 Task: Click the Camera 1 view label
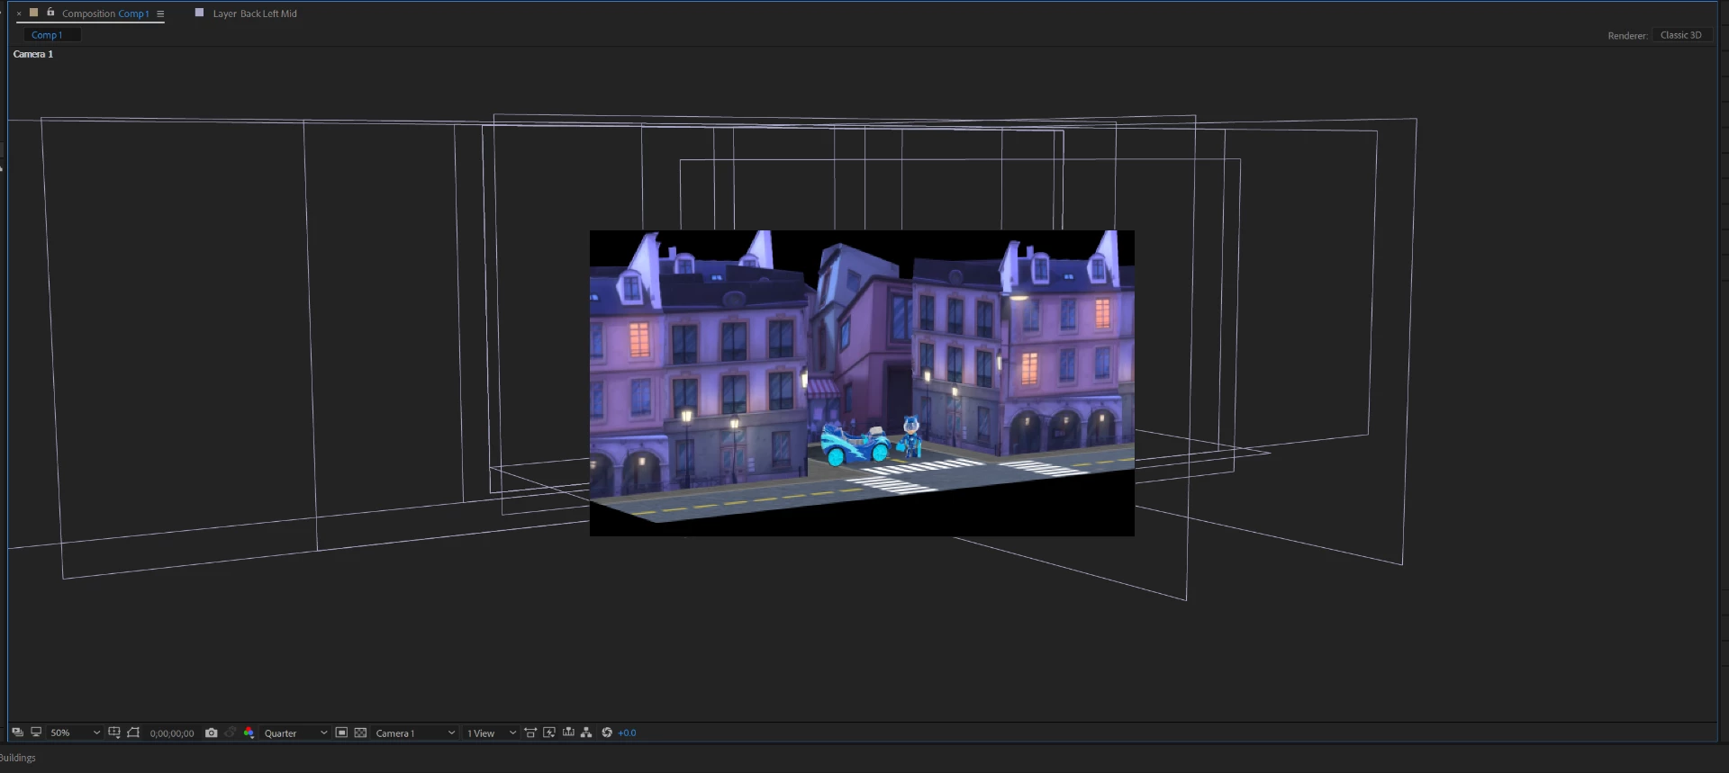[33, 54]
